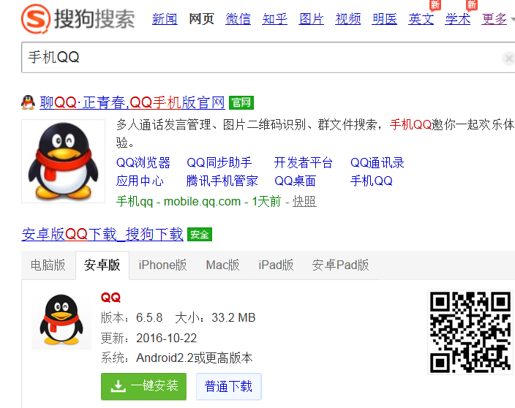The width and height of the screenshot is (515, 408).
Task: Switch to the iPhone版 tab
Action: tap(162, 265)
